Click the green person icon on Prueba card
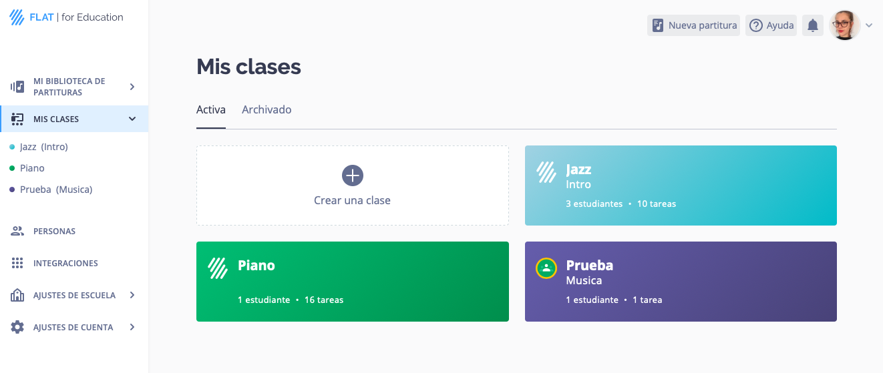Image resolution: width=883 pixels, height=373 pixels. point(546,268)
